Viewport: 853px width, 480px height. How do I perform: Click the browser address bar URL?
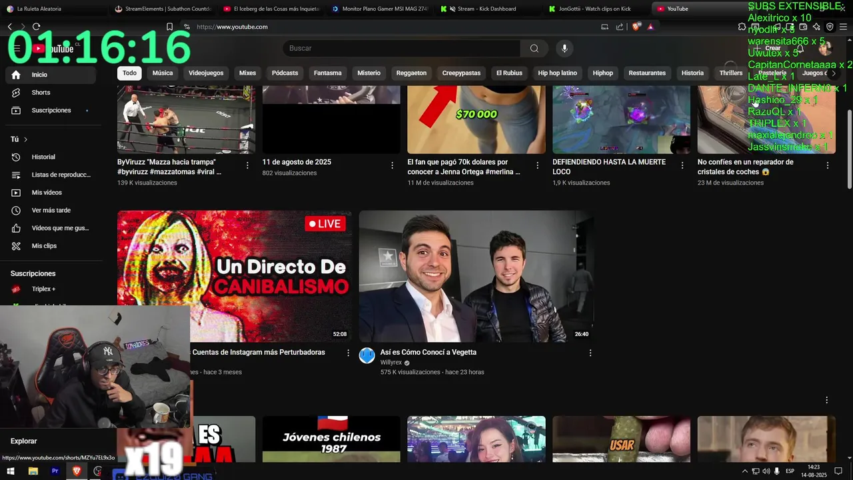pos(233,27)
